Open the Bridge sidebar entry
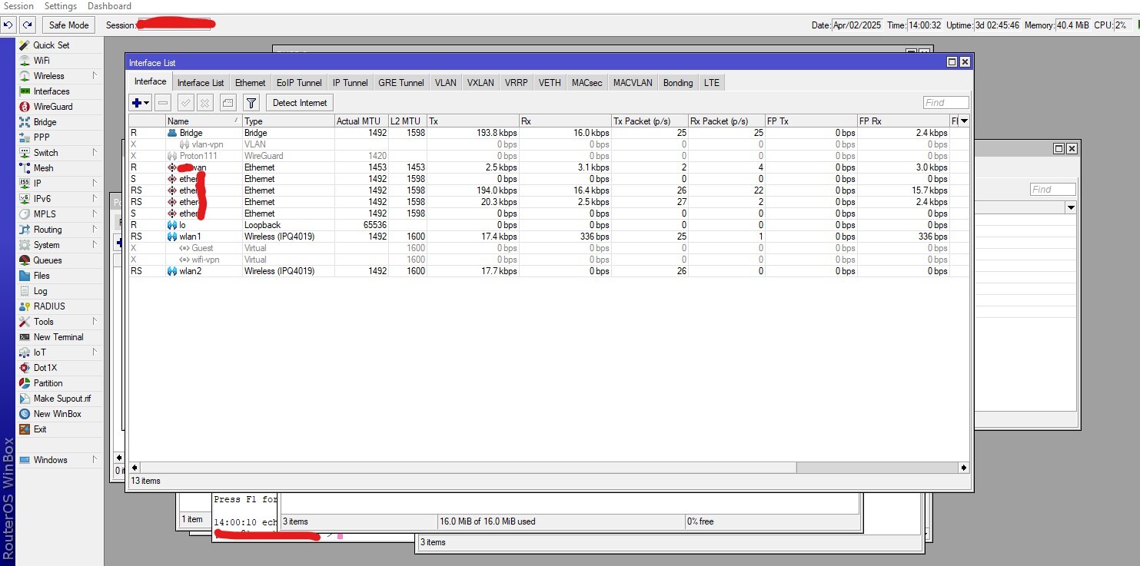 [45, 122]
